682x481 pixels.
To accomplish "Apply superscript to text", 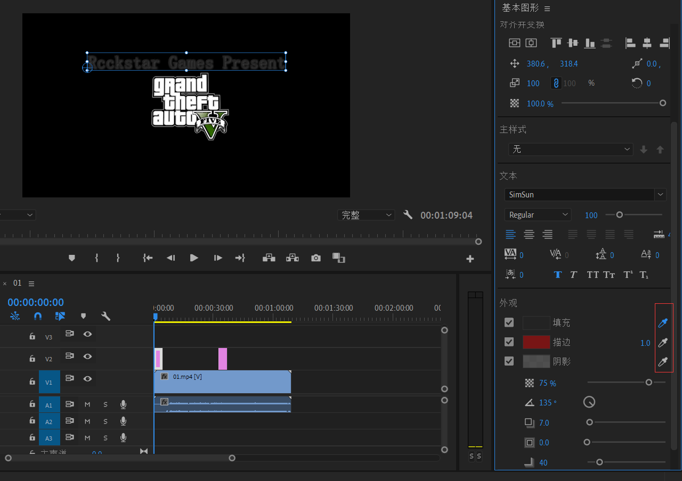I will coord(628,275).
